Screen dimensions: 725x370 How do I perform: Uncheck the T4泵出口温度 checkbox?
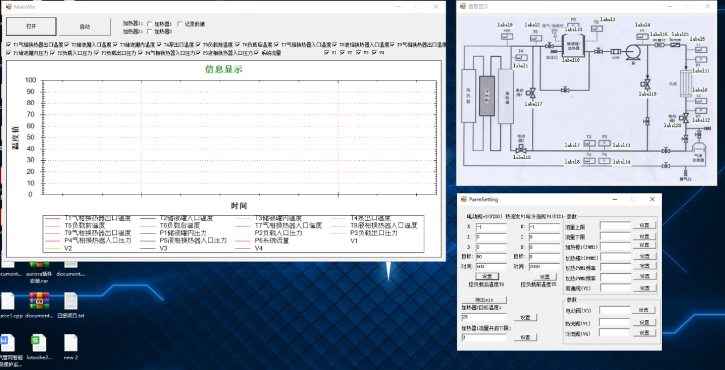point(159,45)
